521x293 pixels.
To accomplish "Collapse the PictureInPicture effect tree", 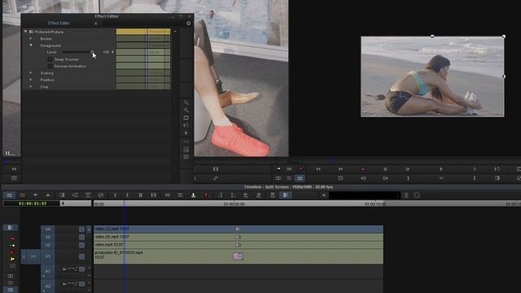I will [x=25, y=32].
